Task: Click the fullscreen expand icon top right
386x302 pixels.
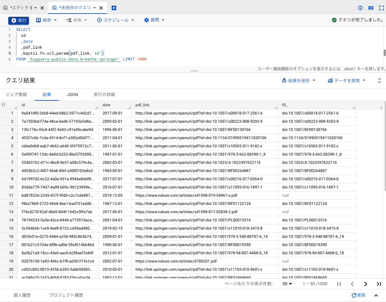Action: point(381,8)
